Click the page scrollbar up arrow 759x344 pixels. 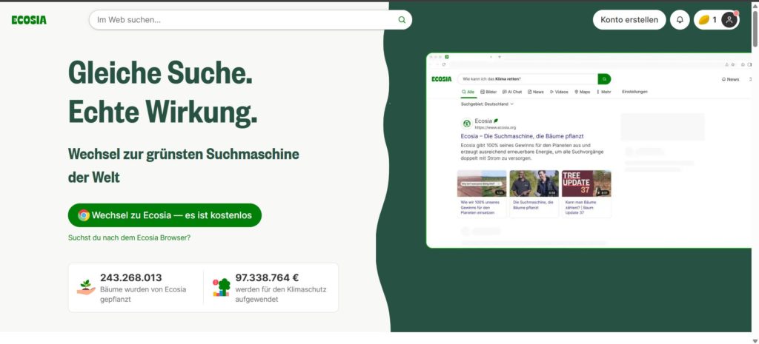[755, 5]
